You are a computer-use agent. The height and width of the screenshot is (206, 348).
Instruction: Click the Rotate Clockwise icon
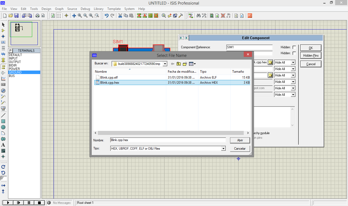(3, 167)
